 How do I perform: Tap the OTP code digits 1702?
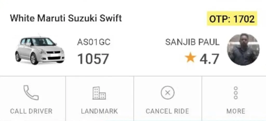244,19
